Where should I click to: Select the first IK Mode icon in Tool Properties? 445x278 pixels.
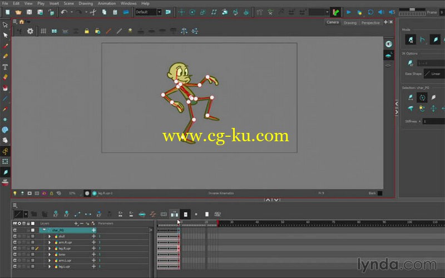coord(411,39)
